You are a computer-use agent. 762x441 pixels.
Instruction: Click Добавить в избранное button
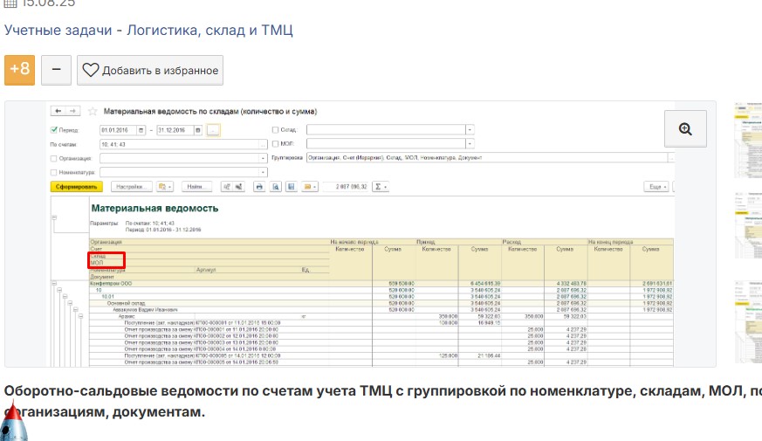click(x=150, y=70)
